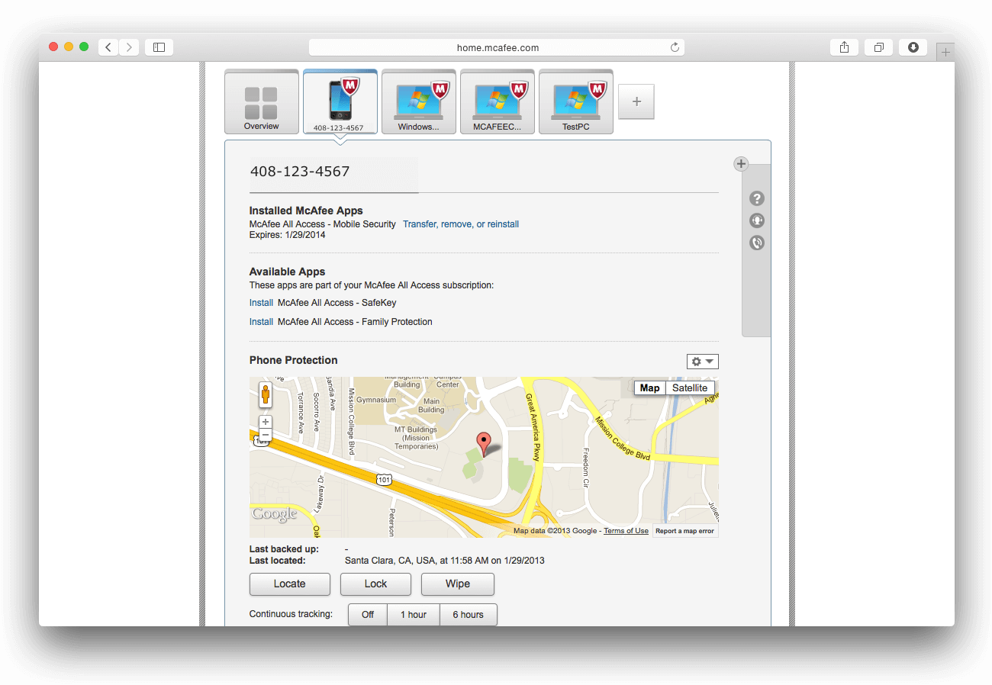Open a new Safari tab
The height and width of the screenshot is (685, 992).
[x=945, y=52]
